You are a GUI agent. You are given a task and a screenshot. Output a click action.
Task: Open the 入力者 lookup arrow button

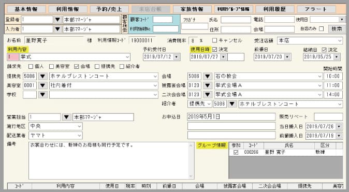57,29
